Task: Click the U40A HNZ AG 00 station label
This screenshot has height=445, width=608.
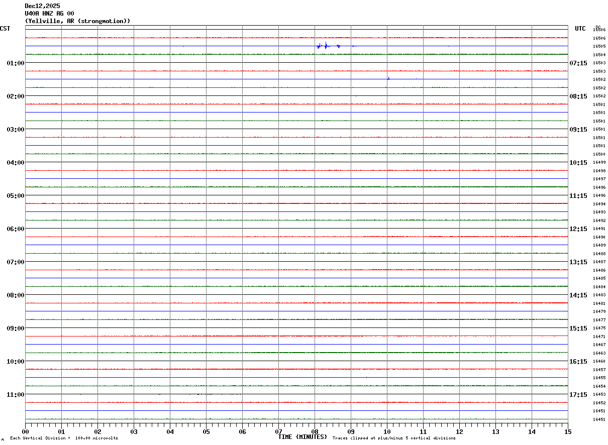Action: coord(49,14)
